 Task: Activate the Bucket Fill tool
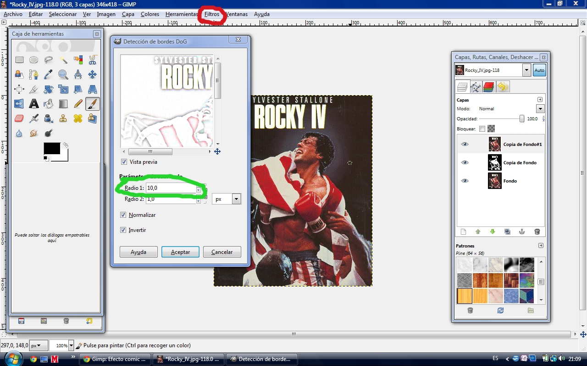click(48, 103)
